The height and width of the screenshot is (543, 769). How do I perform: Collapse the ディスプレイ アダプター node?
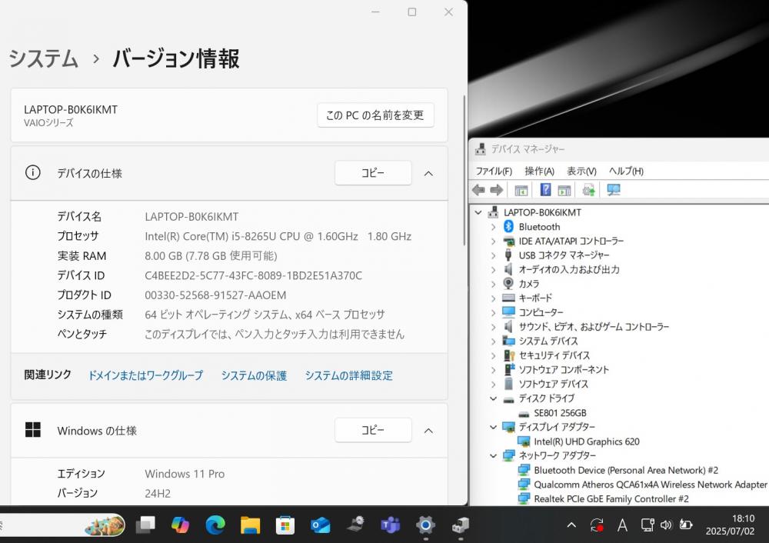(x=494, y=427)
